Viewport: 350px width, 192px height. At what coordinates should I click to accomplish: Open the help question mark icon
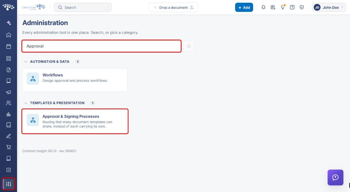pos(292,7)
